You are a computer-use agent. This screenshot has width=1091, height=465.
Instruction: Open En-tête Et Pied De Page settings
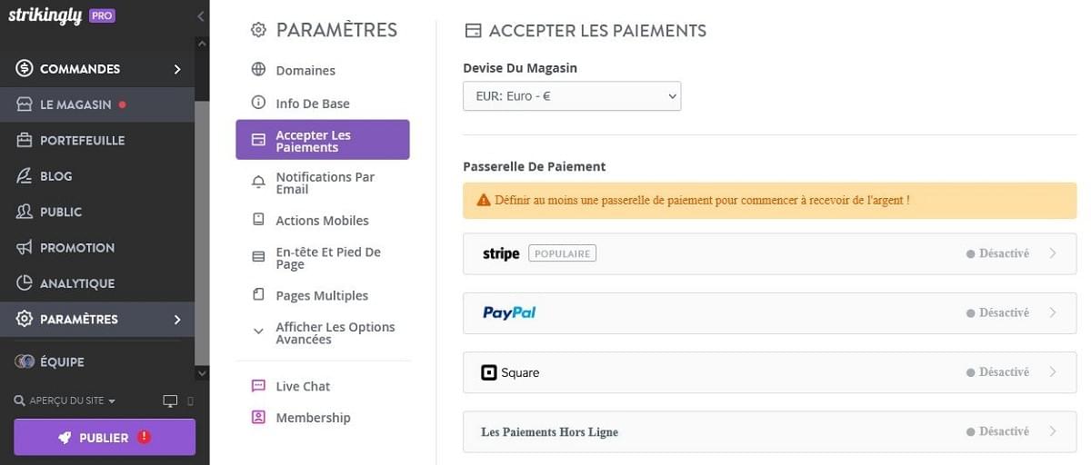(327, 258)
